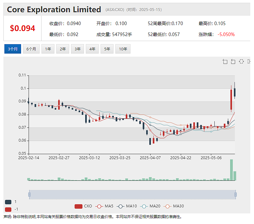Click the 0.11 y-axis label

22,75
